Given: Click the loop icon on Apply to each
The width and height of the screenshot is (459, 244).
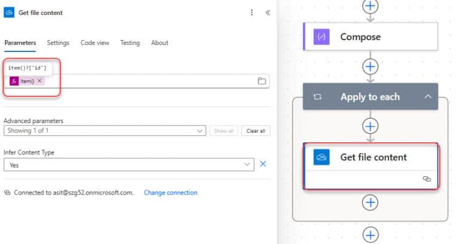Looking at the screenshot, I should click(317, 97).
